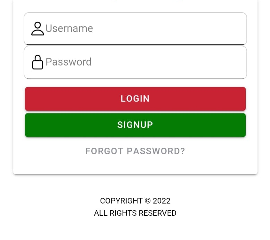Click empty right side of Password box
This screenshot has width=270, height=240.
[x=189, y=62]
